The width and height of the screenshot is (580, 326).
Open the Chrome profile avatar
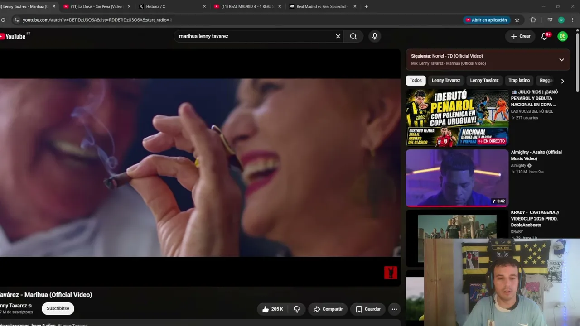[x=561, y=20]
